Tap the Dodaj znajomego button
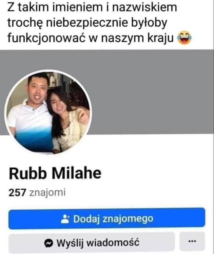This screenshot has width=214, height=254. 107,218
